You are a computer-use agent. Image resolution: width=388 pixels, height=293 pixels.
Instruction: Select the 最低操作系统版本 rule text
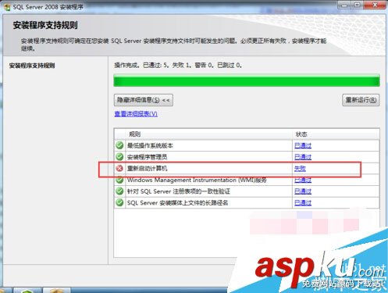150,145
